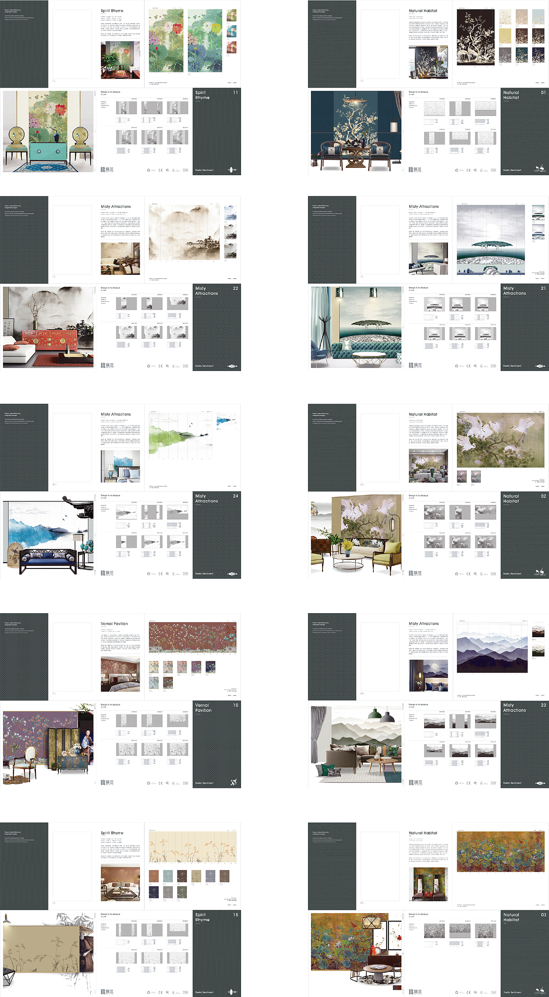Click the CE mark on the page 01 spread

(468, 170)
